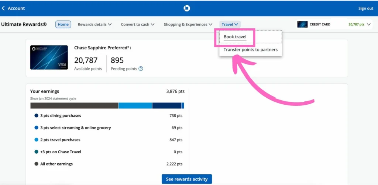Go to the Home tab

coord(63,24)
